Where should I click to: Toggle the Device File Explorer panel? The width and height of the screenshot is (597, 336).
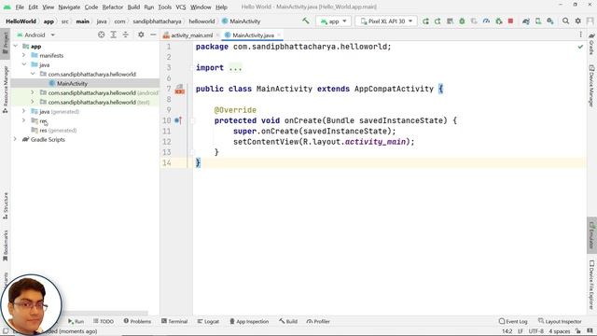coord(591,285)
